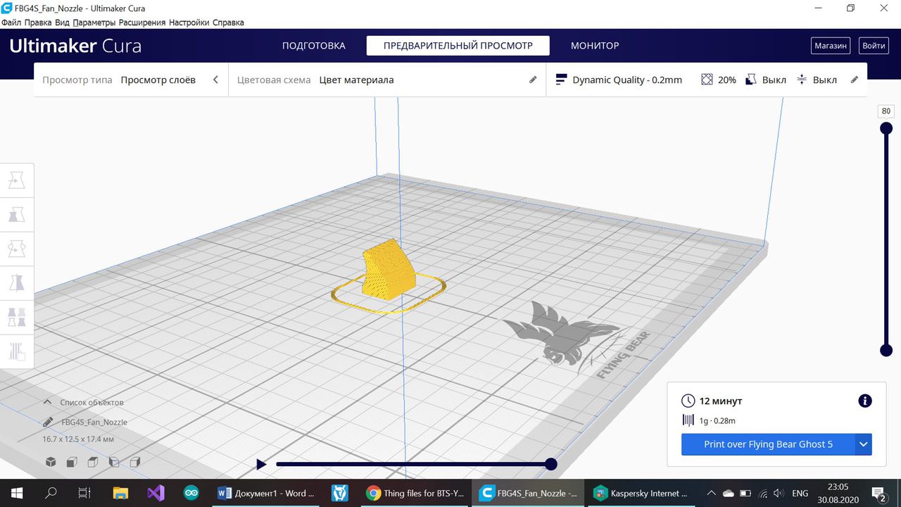Click Print over Flying Bear Ghost 5

pos(768,444)
